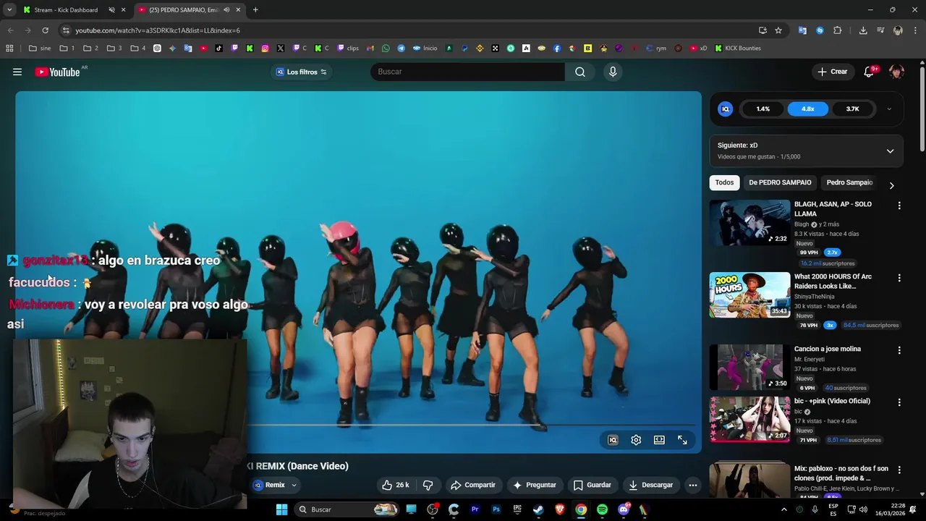This screenshot has height=521, width=926.
Task: Select the 3.7K vidIQ stat pill
Action: 852,109
